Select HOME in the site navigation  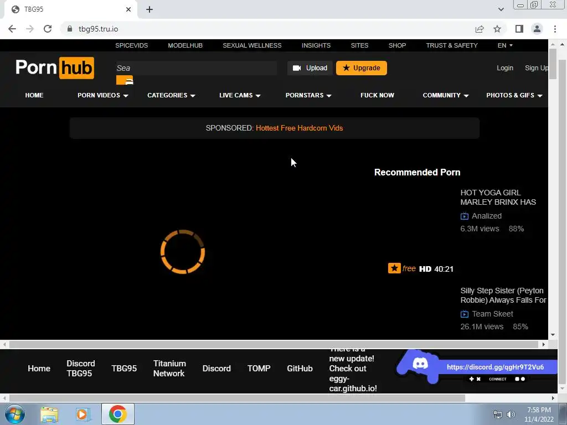tap(34, 95)
